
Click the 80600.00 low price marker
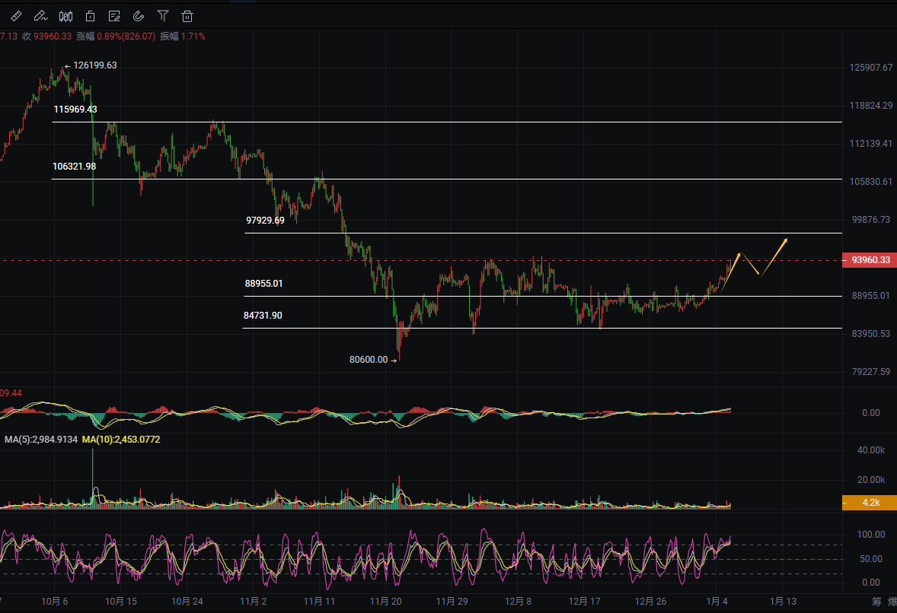(369, 360)
